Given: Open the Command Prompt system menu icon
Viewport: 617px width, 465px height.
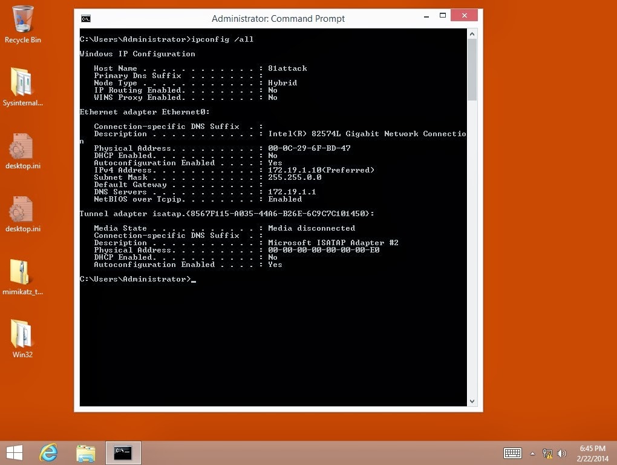Looking at the screenshot, I should [85, 19].
